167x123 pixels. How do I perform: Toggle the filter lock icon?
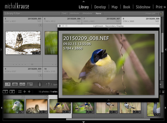point(161,13)
